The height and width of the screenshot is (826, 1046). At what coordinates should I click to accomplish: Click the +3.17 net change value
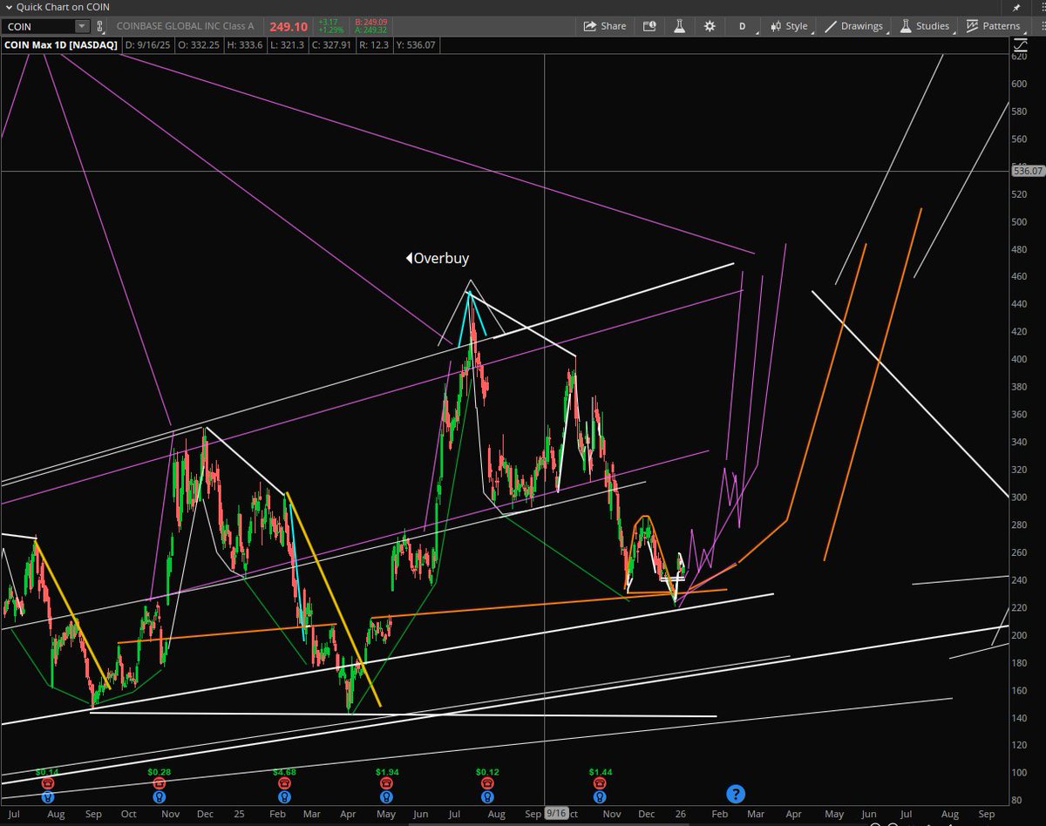(329, 23)
